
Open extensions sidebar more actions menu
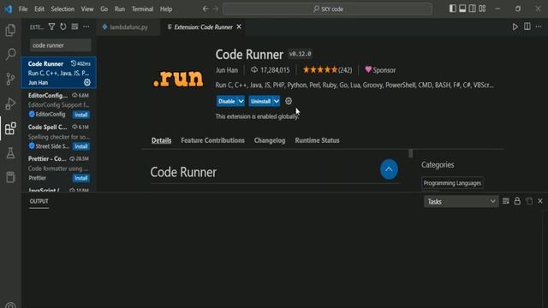click(x=86, y=27)
